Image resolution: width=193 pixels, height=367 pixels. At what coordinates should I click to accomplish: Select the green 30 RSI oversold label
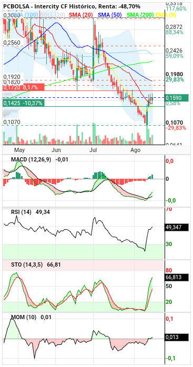coord(169,244)
